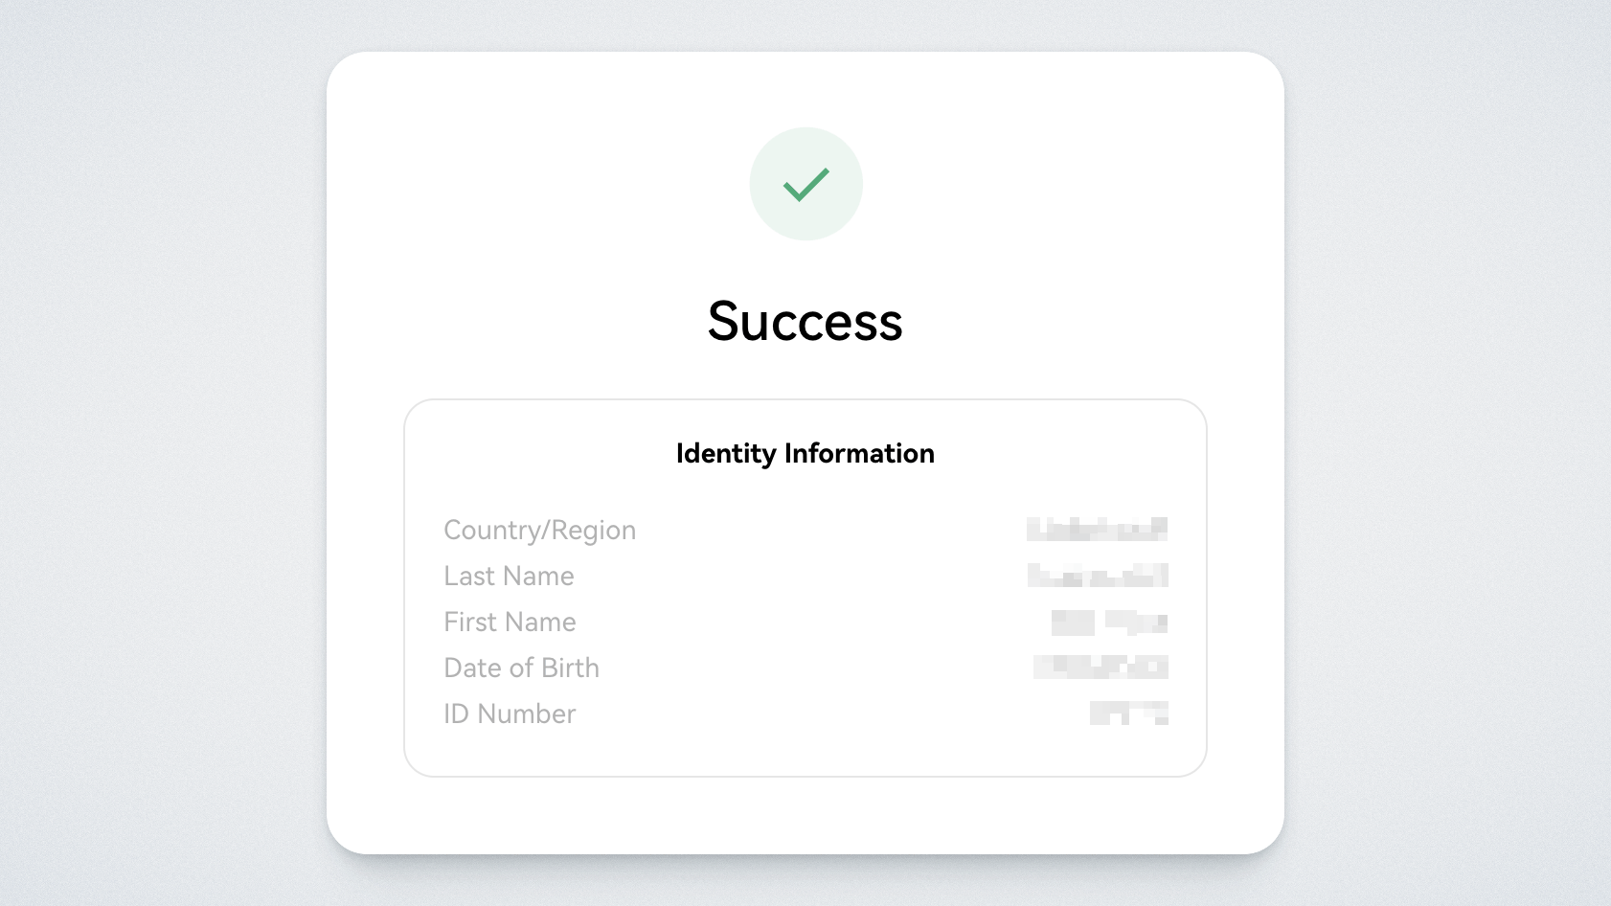Click the blurred Last Name value
This screenshot has width=1611, height=906.
click(1098, 575)
